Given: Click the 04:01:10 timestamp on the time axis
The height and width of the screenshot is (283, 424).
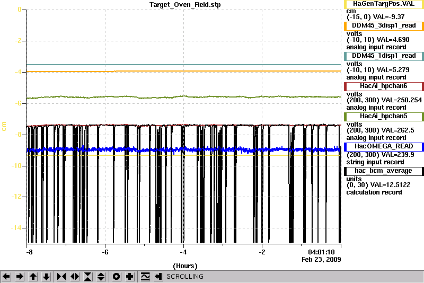Looking at the screenshot, I should 321,252.
